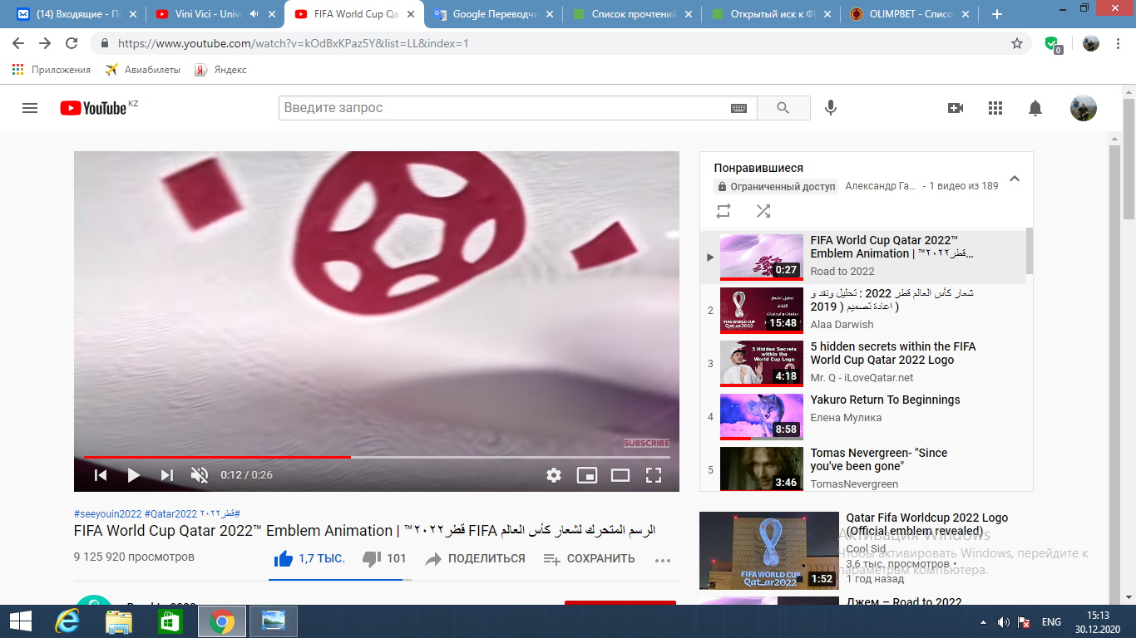The width and height of the screenshot is (1136, 638).
Task: Open Yakuro Return To Beginnings thumbnail
Action: (761, 415)
